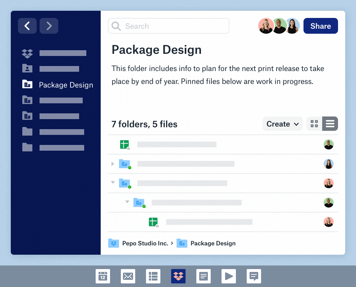The image size is (356, 287).
Task: Open the Create dropdown menu
Action: pyautogui.click(x=282, y=123)
